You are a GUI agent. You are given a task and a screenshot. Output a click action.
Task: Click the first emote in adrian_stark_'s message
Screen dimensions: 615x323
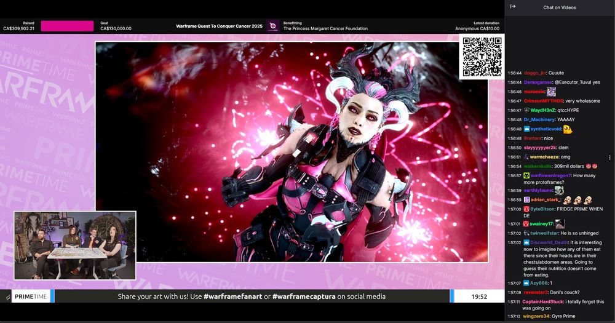coord(567,200)
